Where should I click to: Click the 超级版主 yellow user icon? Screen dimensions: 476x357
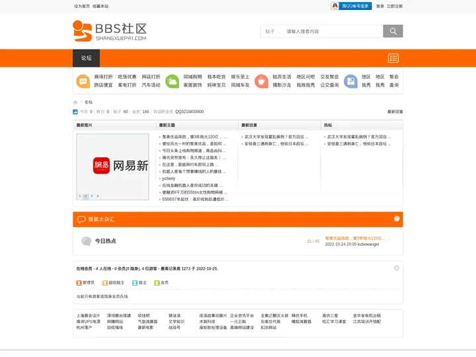click(105, 283)
